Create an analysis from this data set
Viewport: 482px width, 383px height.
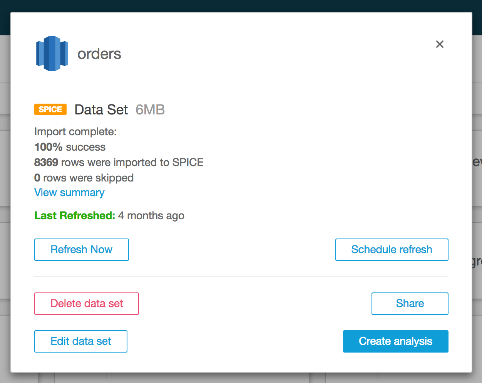coord(395,341)
